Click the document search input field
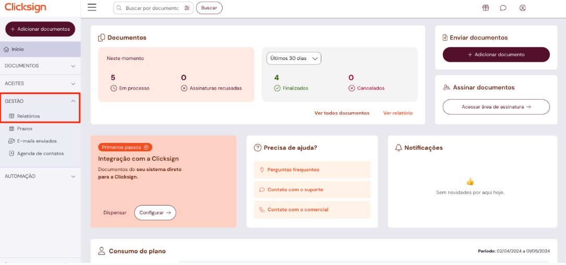 click(152, 8)
